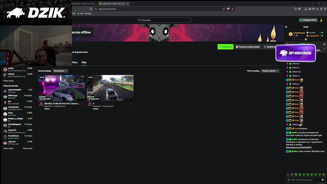The height and width of the screenshot is (184, 327).
Task: Click clip title REVGG JA NIE NA PGA OK
Action: click(x=62, y=104)
